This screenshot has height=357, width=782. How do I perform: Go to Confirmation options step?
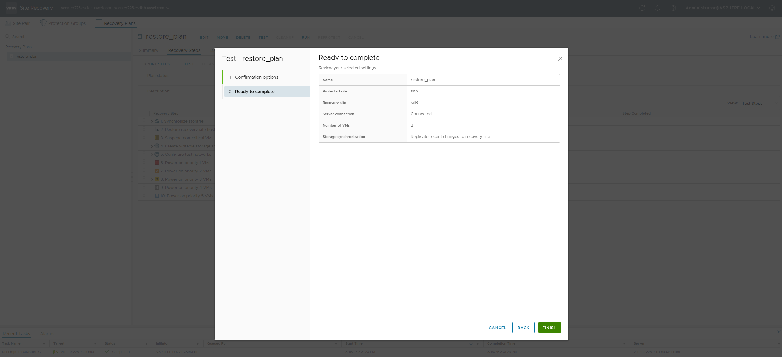257,77
